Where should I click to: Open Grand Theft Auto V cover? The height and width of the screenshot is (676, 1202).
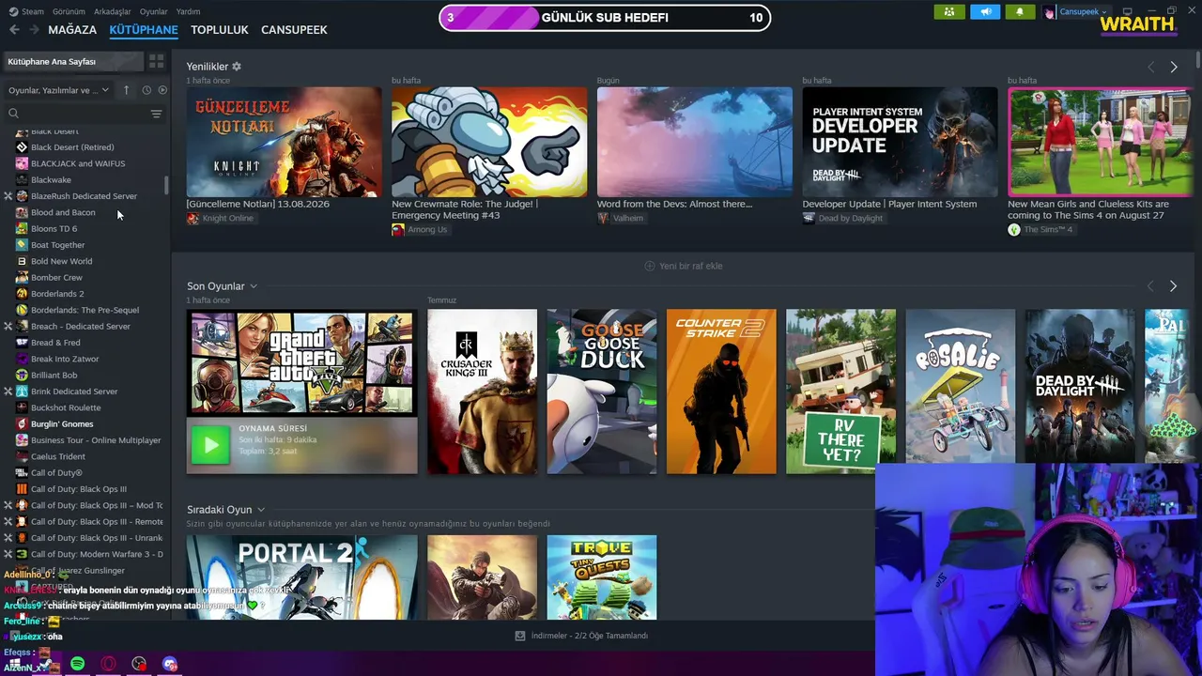(x=301, y=362)
